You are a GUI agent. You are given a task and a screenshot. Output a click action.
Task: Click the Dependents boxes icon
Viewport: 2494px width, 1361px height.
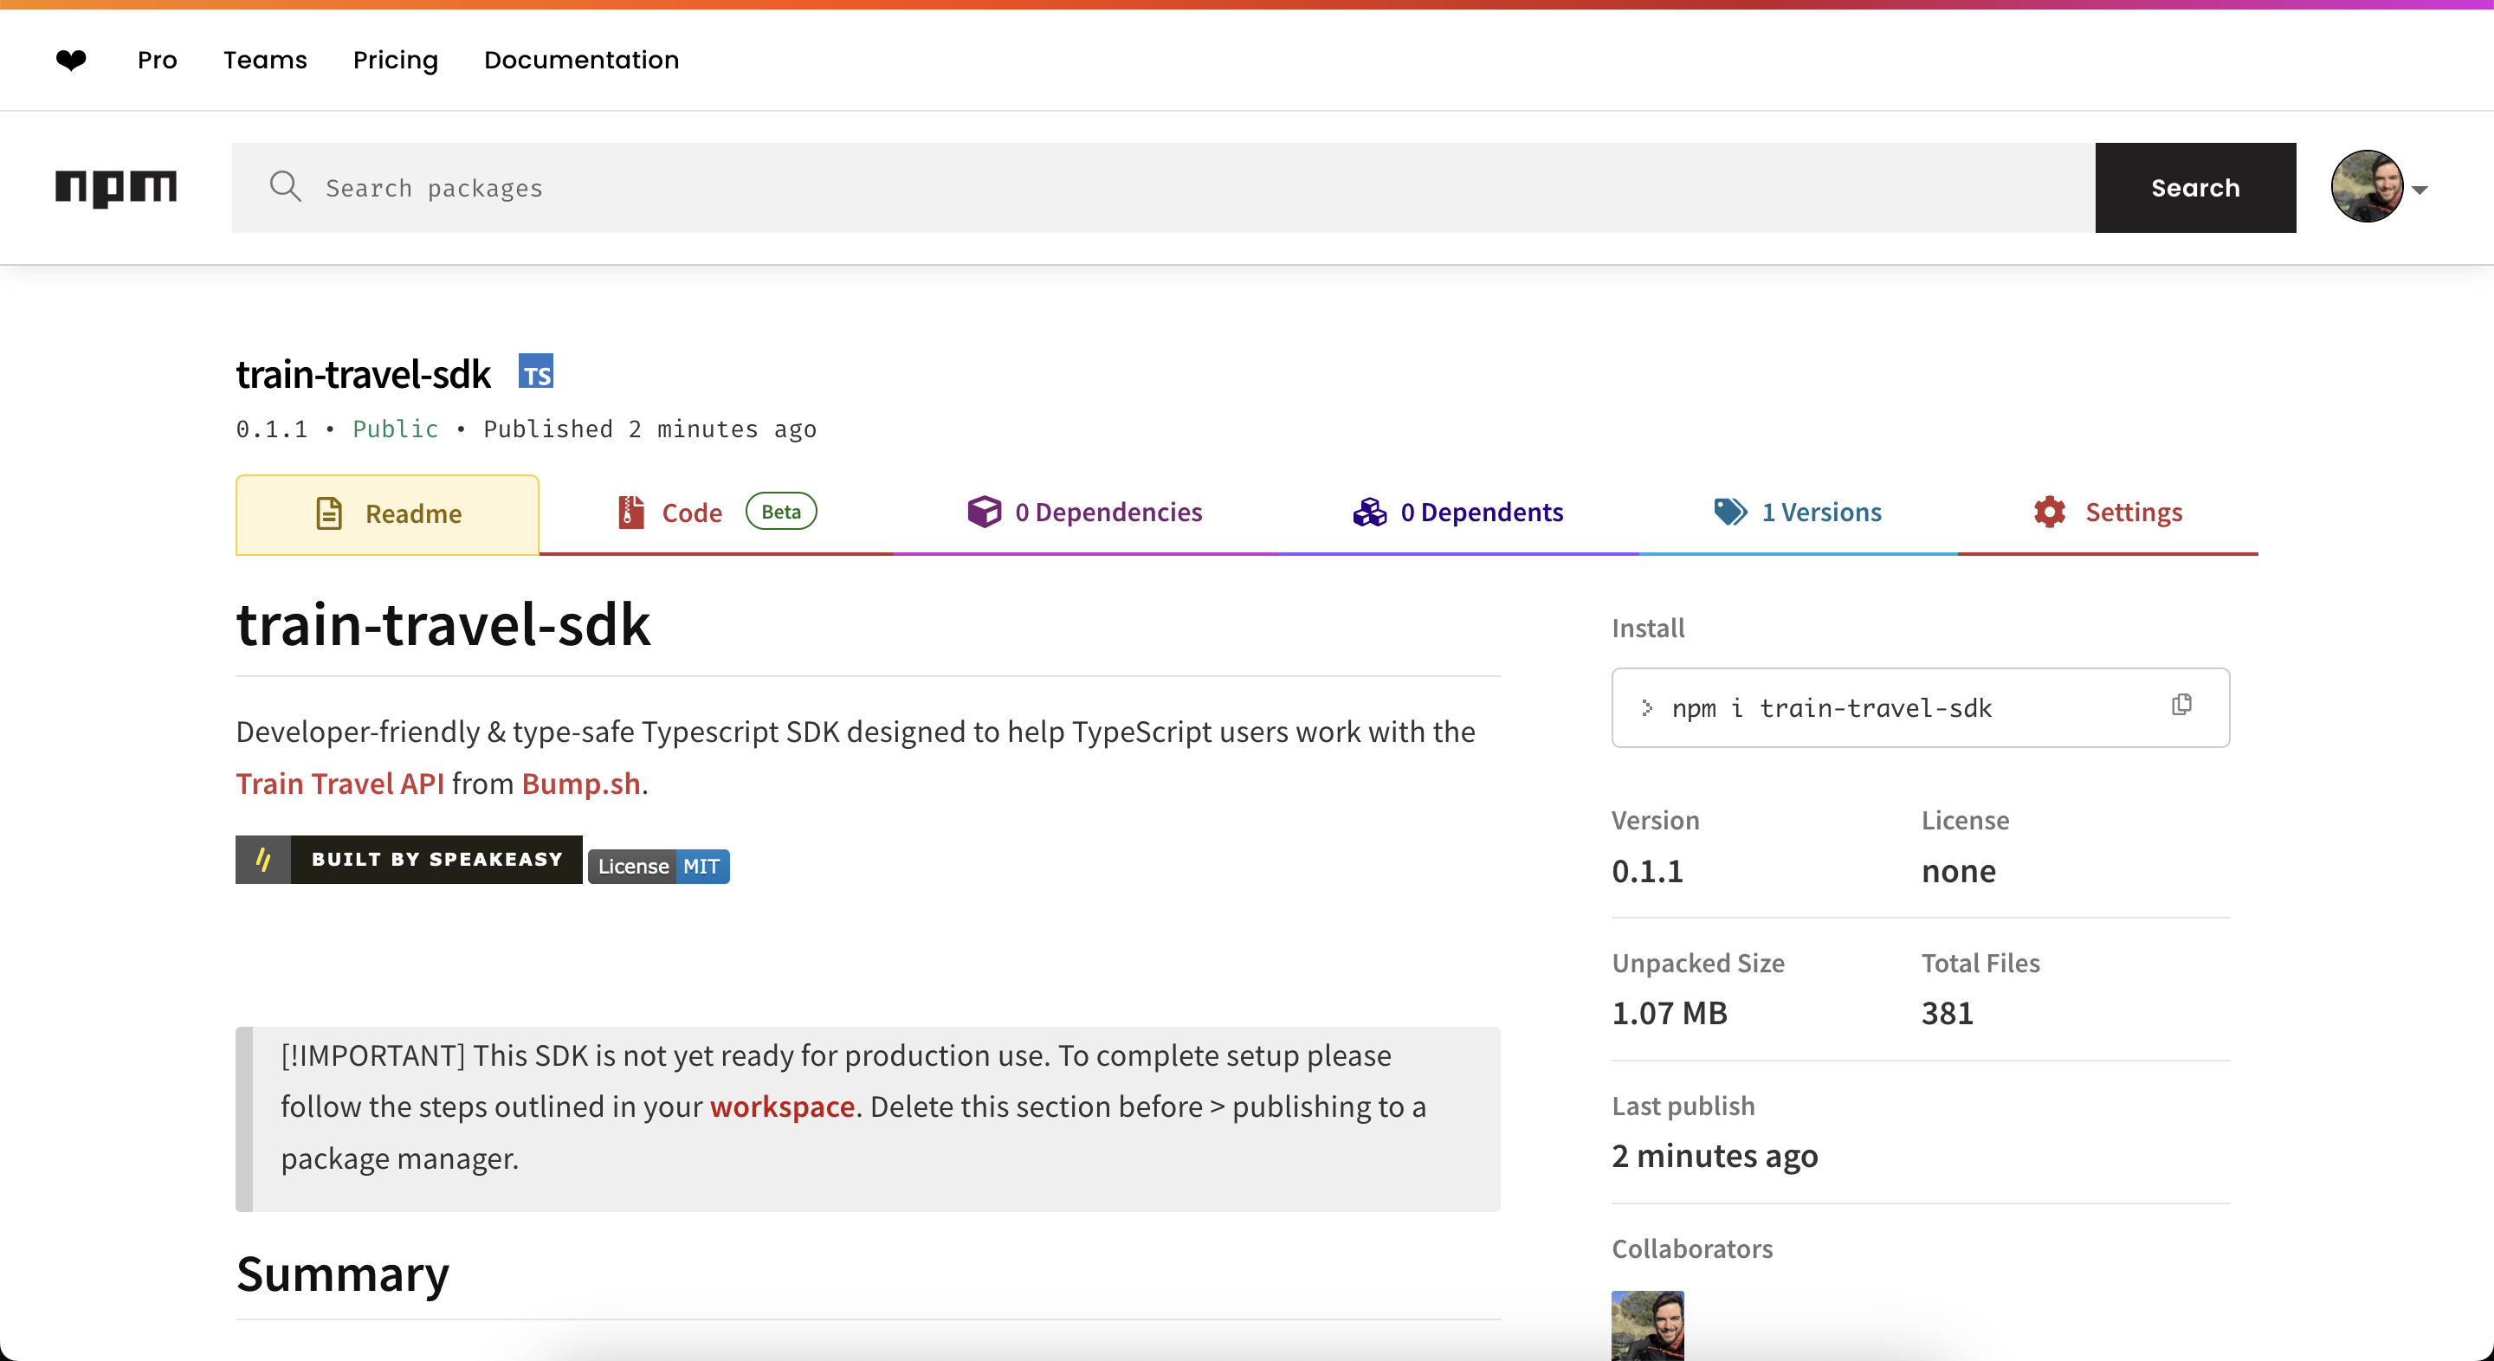1369,512
